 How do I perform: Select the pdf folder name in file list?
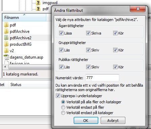coord(13,25)
